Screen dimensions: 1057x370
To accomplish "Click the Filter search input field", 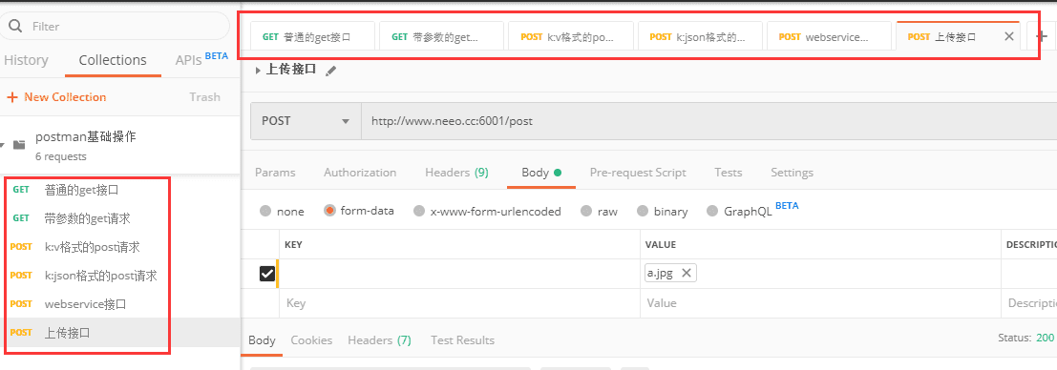I will tap(115, 27).
